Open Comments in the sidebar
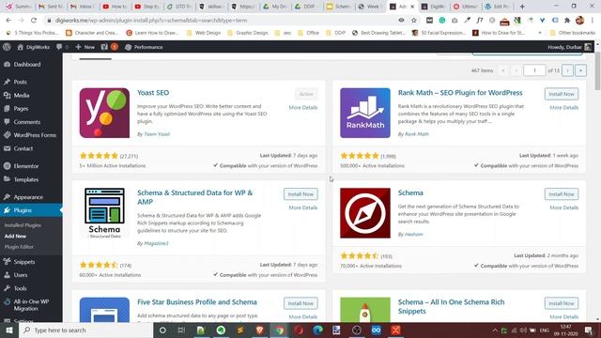The width and height of the screenshot is (601, 338). (27, 122)
